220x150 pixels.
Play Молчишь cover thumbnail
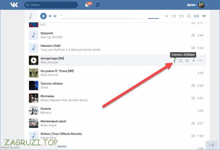33,98
